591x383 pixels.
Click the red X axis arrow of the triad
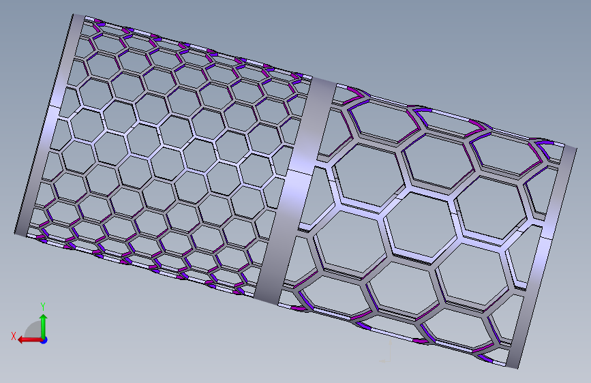[x=30, y=340]
